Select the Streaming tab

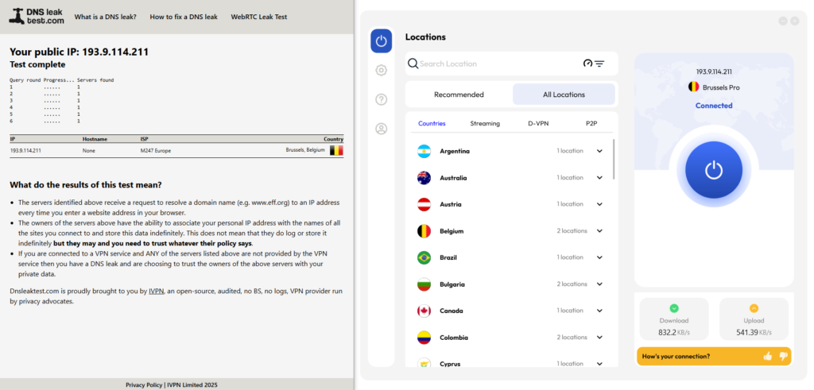pos(485,123)
